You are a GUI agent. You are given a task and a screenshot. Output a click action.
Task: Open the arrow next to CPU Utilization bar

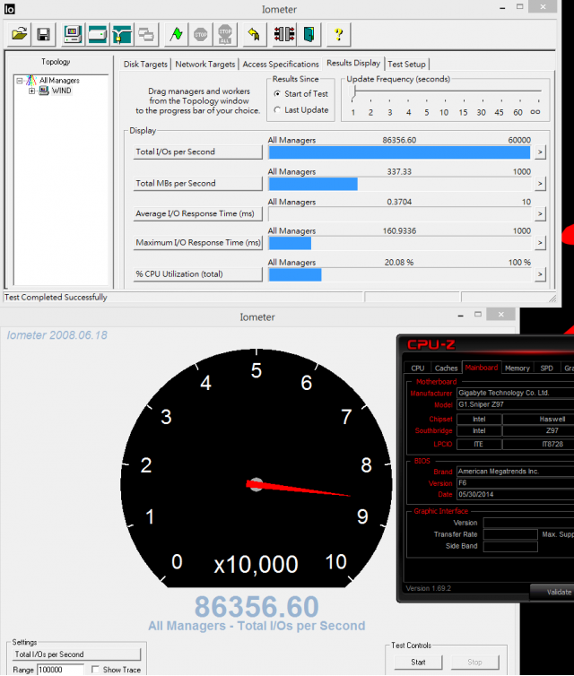(x=540, y=274)
